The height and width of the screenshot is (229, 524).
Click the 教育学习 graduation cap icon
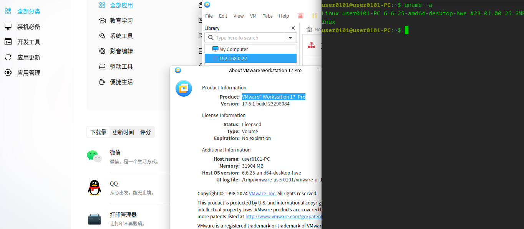102,21
